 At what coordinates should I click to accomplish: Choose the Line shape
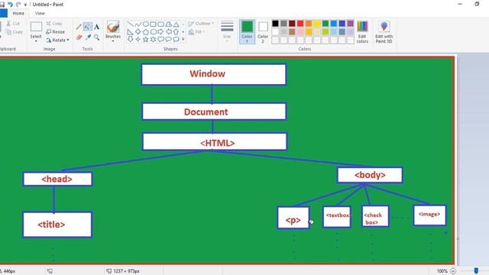point(131,24)
